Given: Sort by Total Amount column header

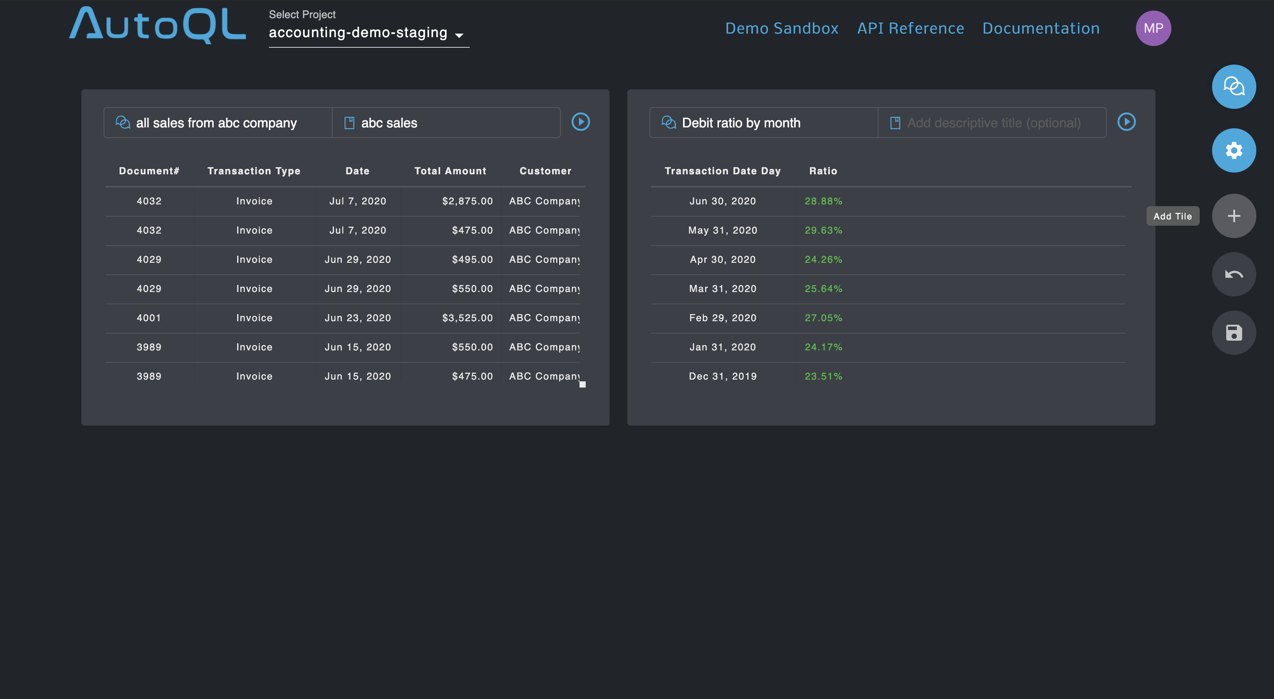Looking at the screenshot, I should (450, 171).
